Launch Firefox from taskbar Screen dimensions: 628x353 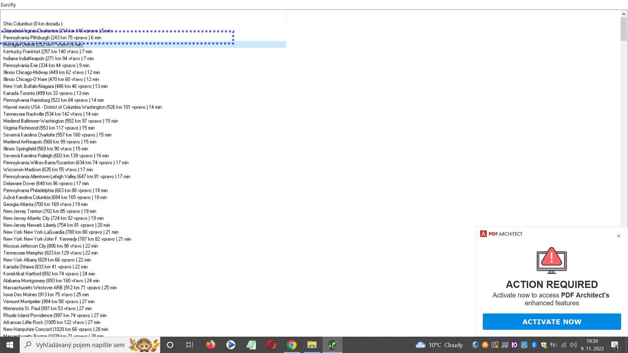(x=210, y=345)
